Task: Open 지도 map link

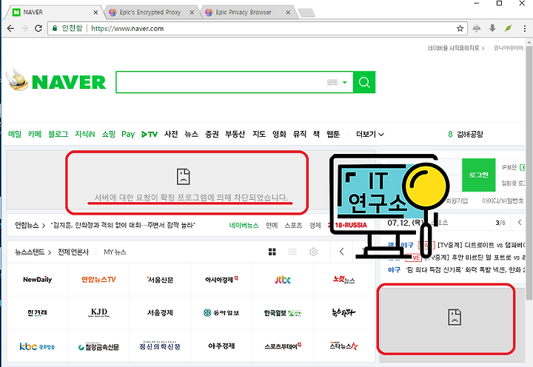Action: pyautogui.click(x=259, y=134)
